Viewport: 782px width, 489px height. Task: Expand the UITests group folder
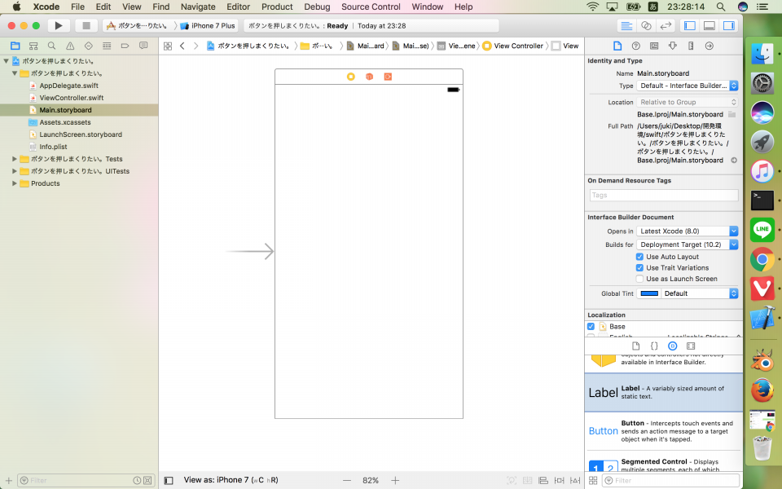point(15,171)
